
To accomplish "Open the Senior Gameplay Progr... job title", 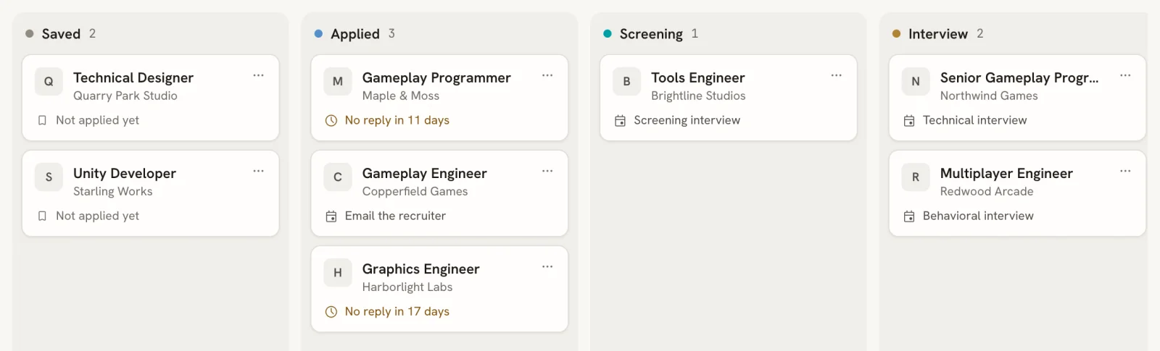I will pos(1019,77).
